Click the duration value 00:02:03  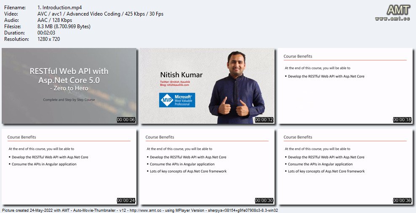pos(46,33)
